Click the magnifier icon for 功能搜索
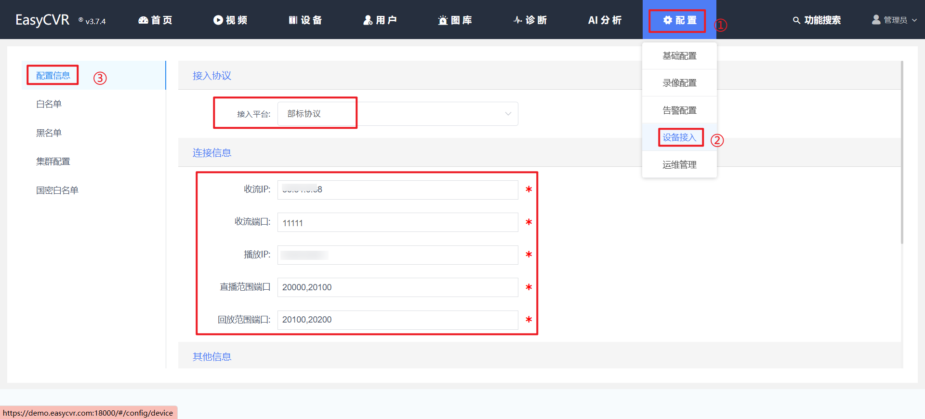The height and width of the screenshot is (419, 925). point(796,20)
